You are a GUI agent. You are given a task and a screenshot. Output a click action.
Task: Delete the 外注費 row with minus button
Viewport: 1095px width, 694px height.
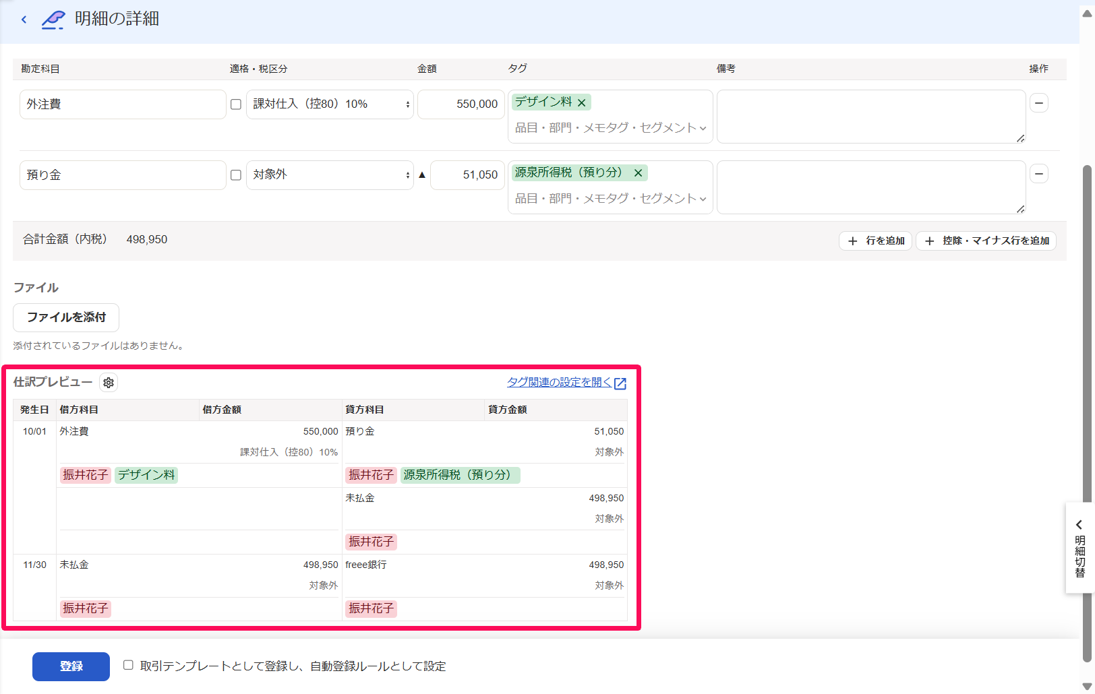[x=1039, y=103]
